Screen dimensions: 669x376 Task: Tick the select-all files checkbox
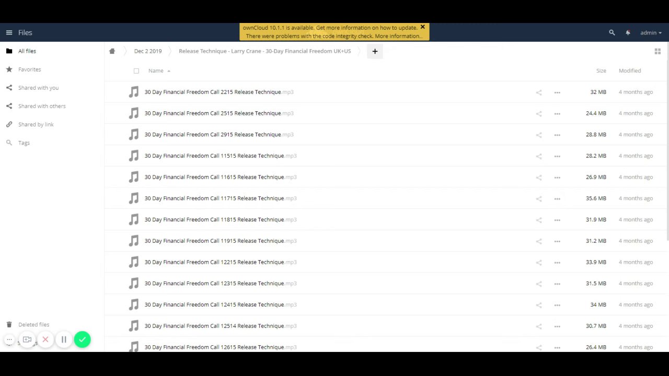click(136, 71)
